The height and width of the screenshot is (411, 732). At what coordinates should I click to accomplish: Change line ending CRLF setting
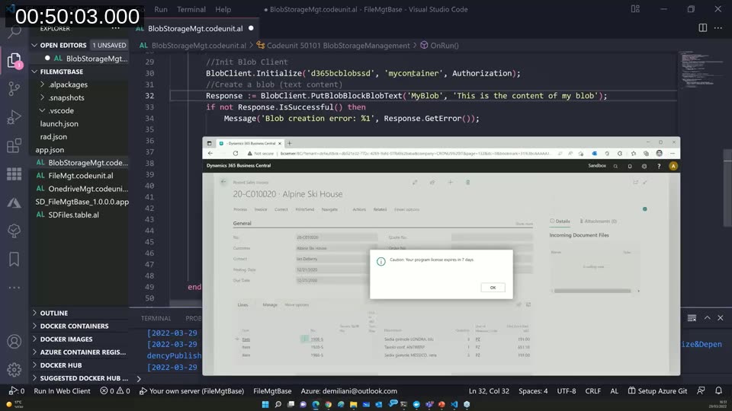593,391
